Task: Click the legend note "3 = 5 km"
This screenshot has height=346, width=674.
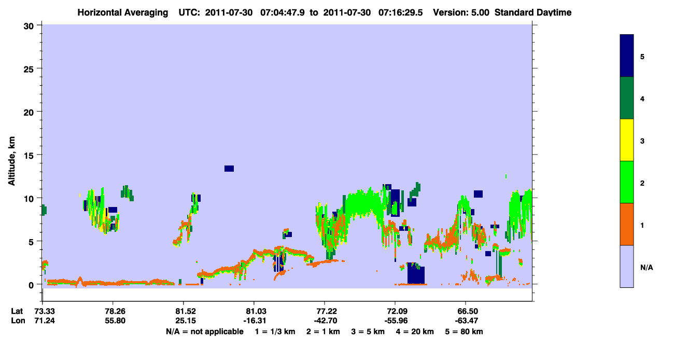Action: coord(368,331)
